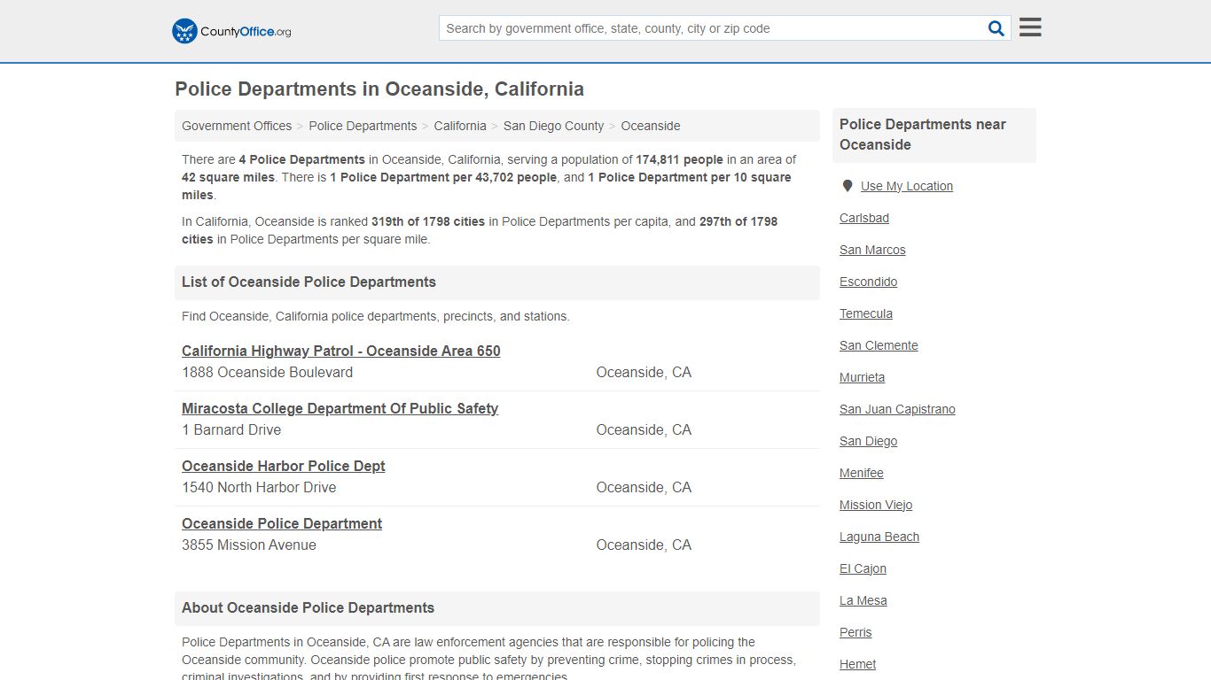Click Police Departments near Oceanside heading

[x=923, y=135]
